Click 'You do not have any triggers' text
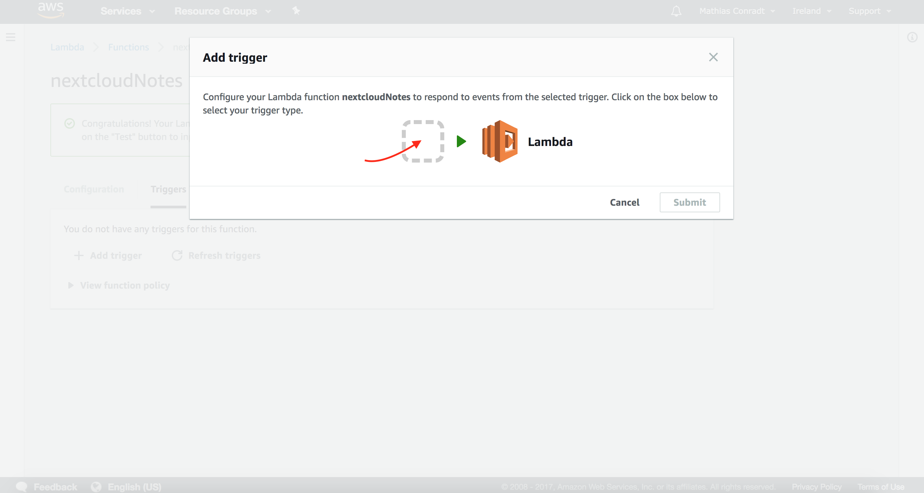This screenshot has width=924, height=493. [x=160, y=229]
